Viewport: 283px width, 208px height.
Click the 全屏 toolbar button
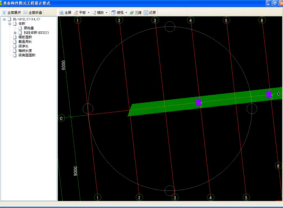pyautogui.click(x=65, y=13)
